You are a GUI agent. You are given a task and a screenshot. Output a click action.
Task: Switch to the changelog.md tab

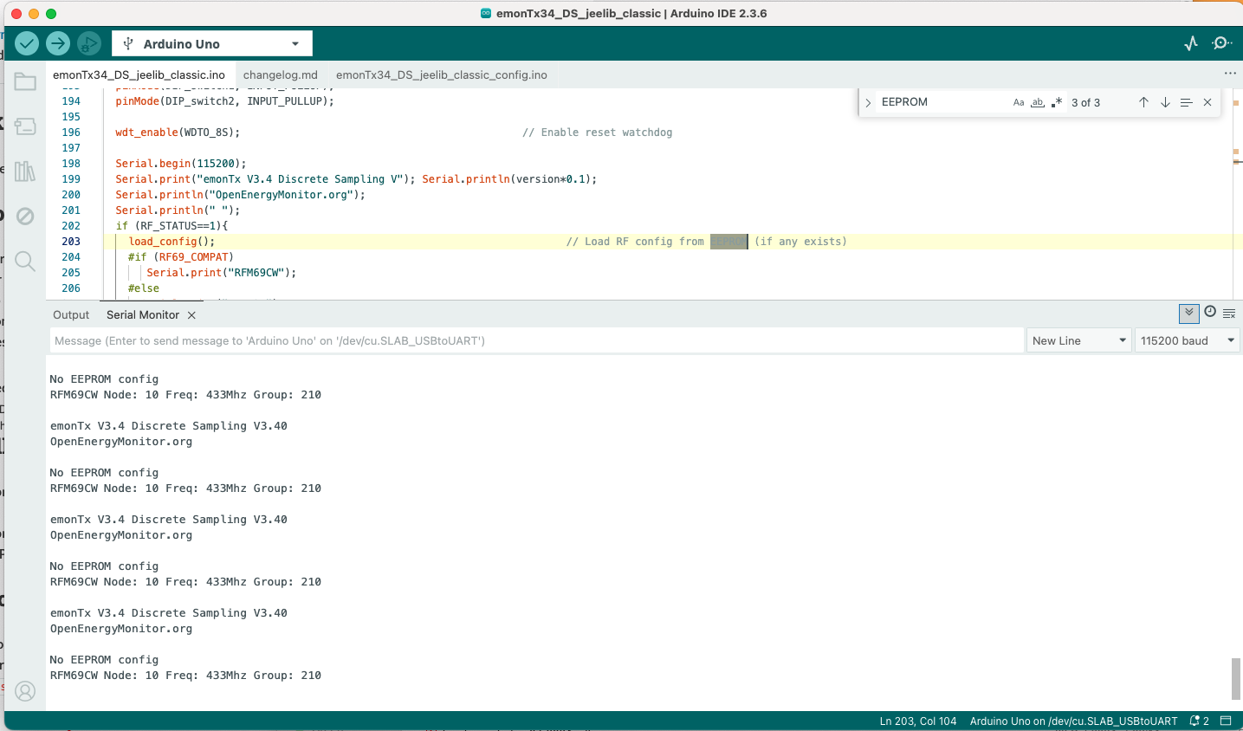click(x=280, y=74)
